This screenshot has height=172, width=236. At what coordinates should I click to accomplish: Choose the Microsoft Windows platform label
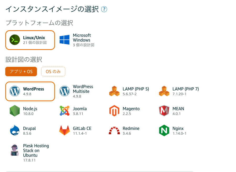[x=82, y=38]
